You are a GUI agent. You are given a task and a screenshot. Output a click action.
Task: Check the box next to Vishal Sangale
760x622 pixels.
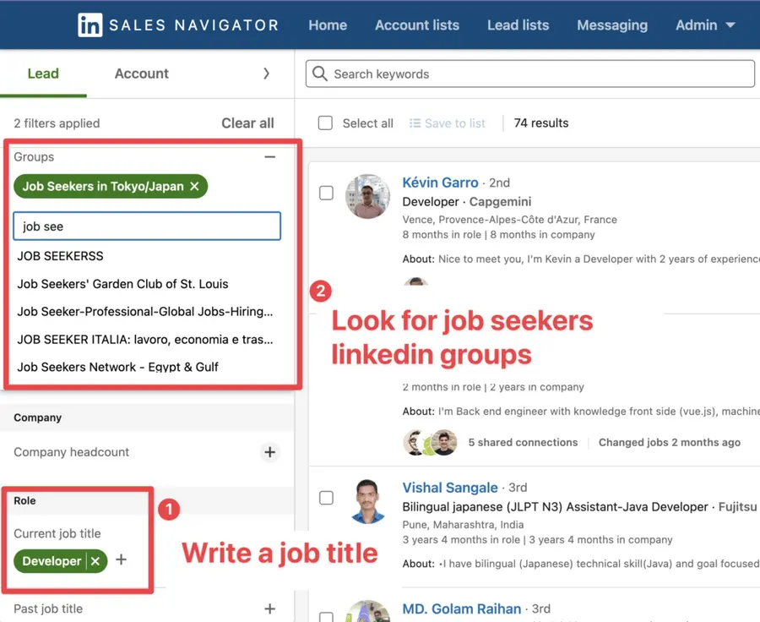(326, 498)
